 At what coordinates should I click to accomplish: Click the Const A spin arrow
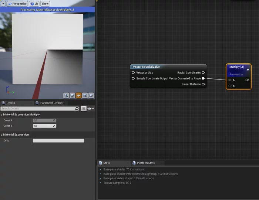(x=54, y=121)
